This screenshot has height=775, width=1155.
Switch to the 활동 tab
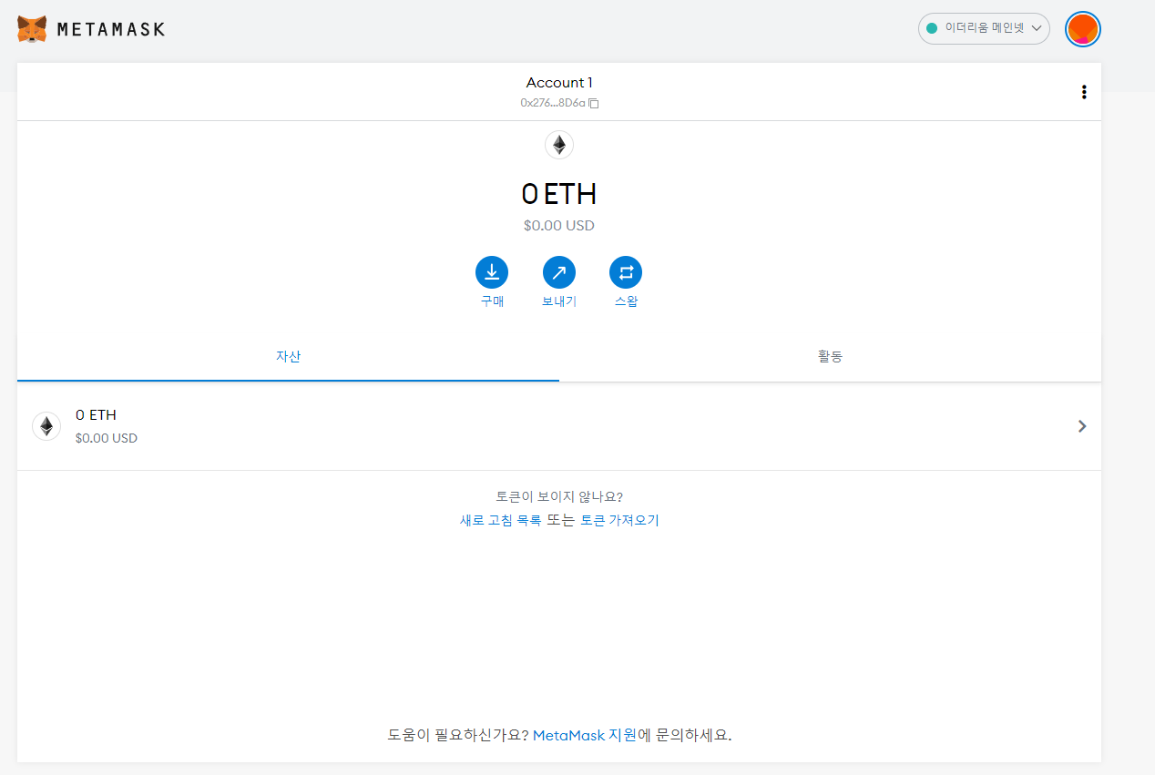[x=830, y=356]
